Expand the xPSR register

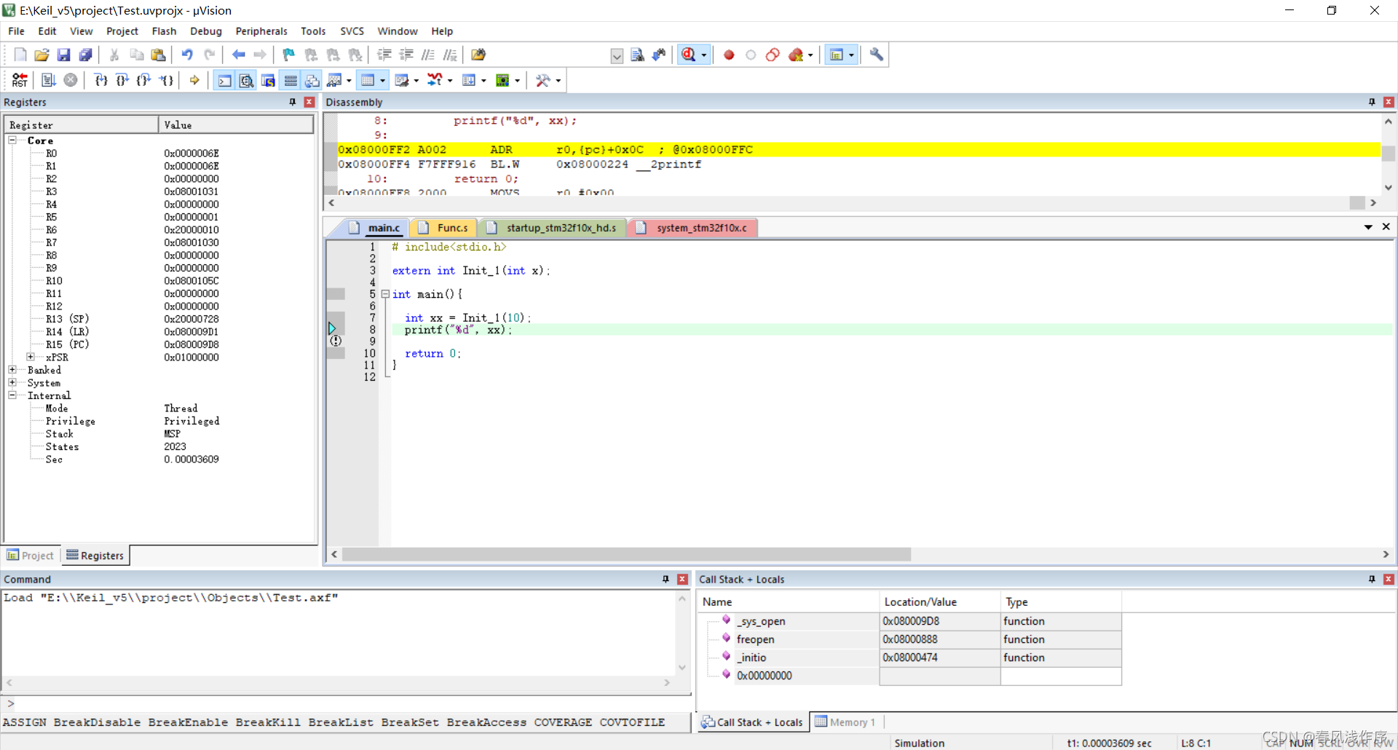pos(31,357)
